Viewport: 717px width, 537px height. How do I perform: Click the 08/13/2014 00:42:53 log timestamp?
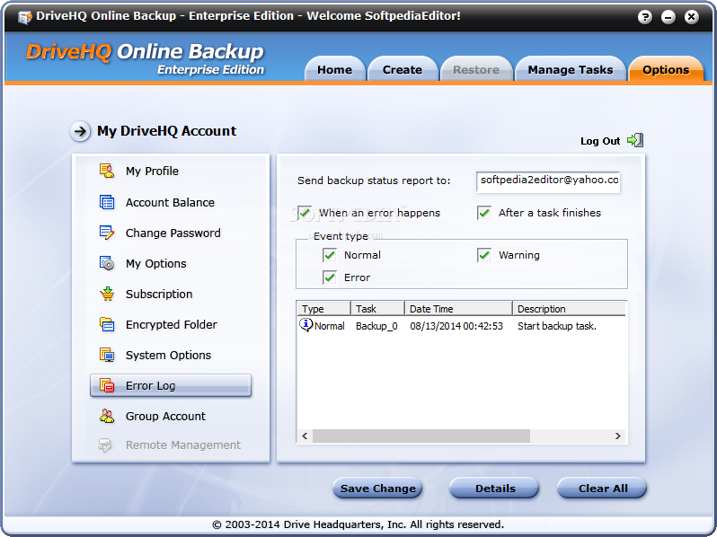tap(456, 326)
